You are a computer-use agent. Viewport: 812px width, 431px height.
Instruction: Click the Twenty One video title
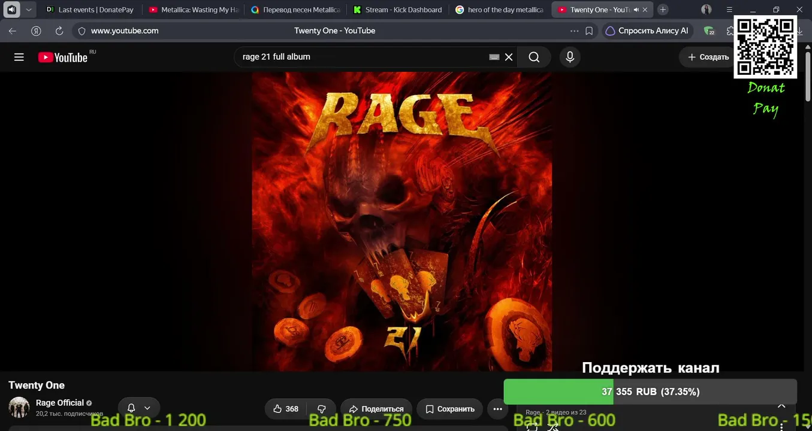click(x=37, y=386)
